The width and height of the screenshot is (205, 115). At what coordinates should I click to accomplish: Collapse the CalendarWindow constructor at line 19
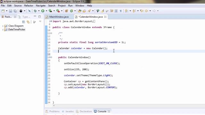click(51, 57)
